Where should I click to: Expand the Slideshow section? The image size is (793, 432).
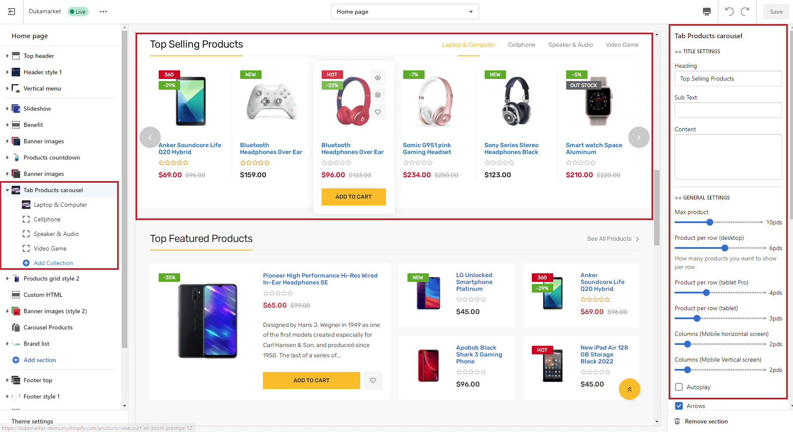click(7, 109)
